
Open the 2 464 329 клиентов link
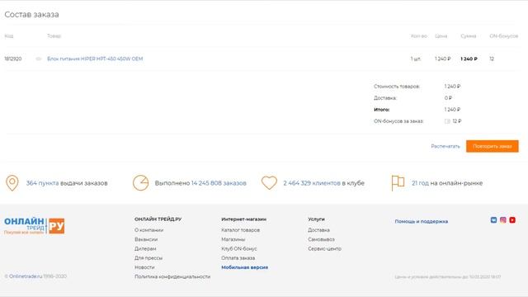pyautogui.click(x=312, y=183)
